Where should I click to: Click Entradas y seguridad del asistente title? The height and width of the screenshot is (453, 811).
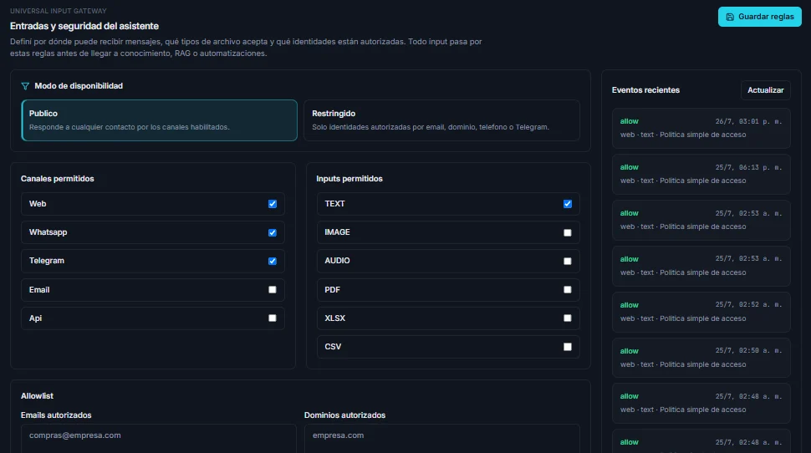[84, 26]
